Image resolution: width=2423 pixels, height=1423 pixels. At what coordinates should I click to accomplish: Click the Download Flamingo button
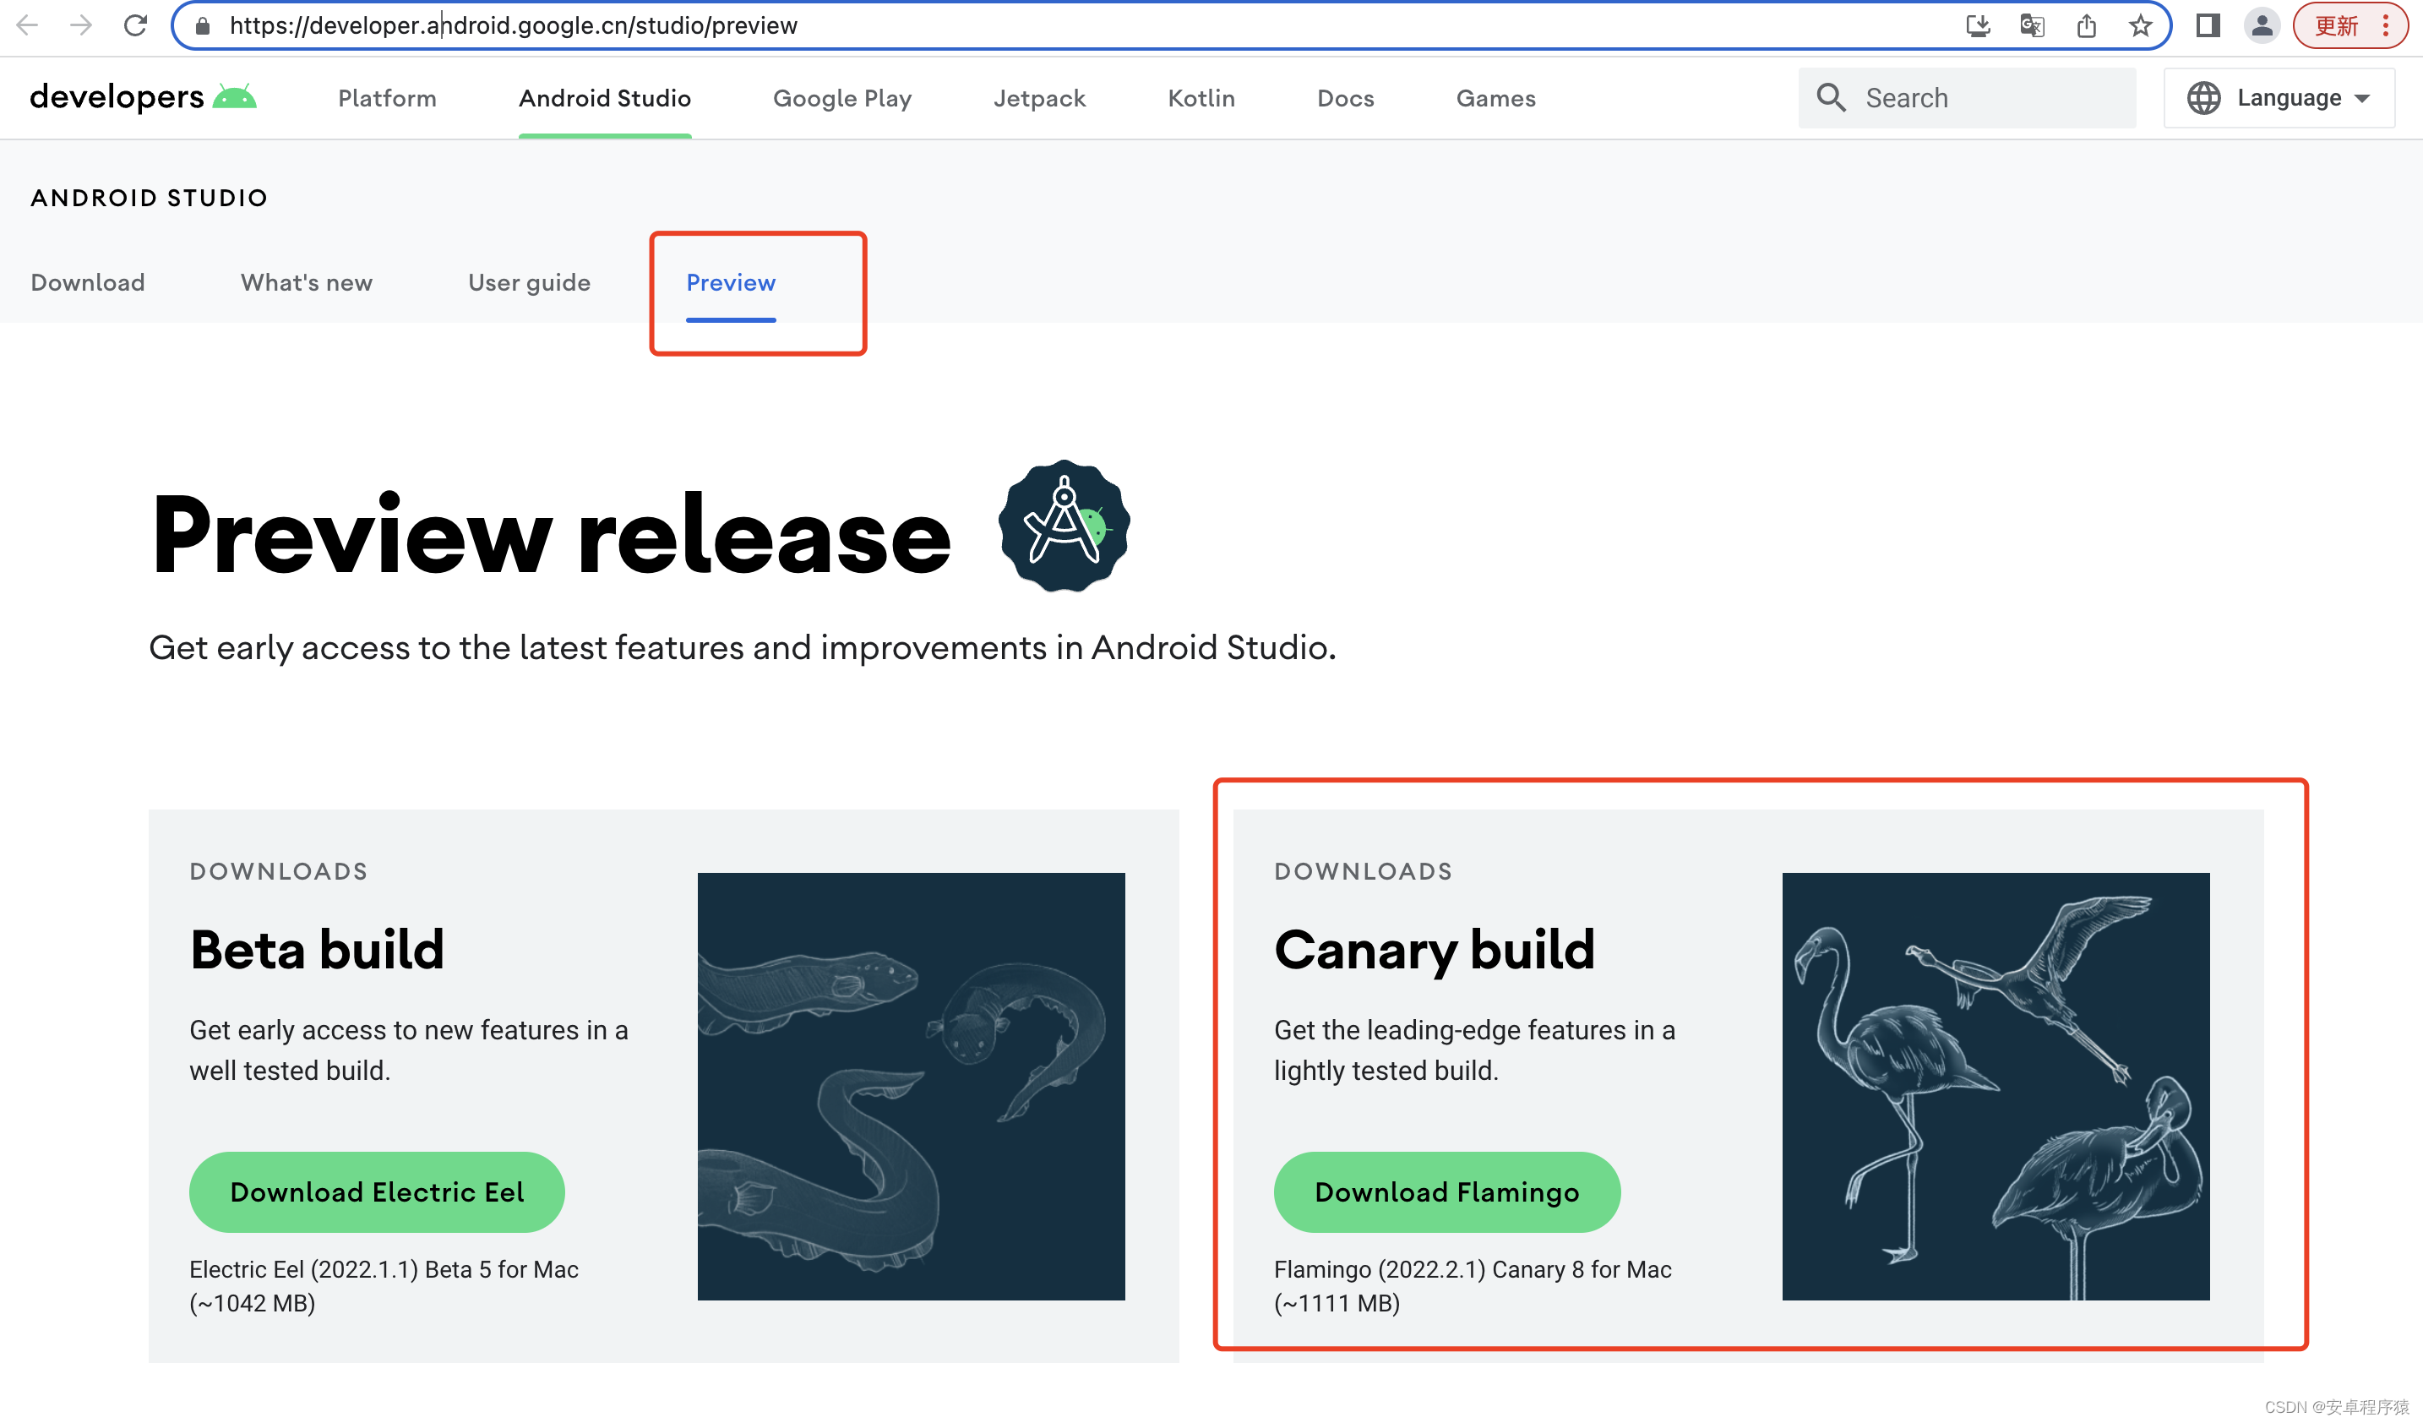[x=1447, y=1192]
